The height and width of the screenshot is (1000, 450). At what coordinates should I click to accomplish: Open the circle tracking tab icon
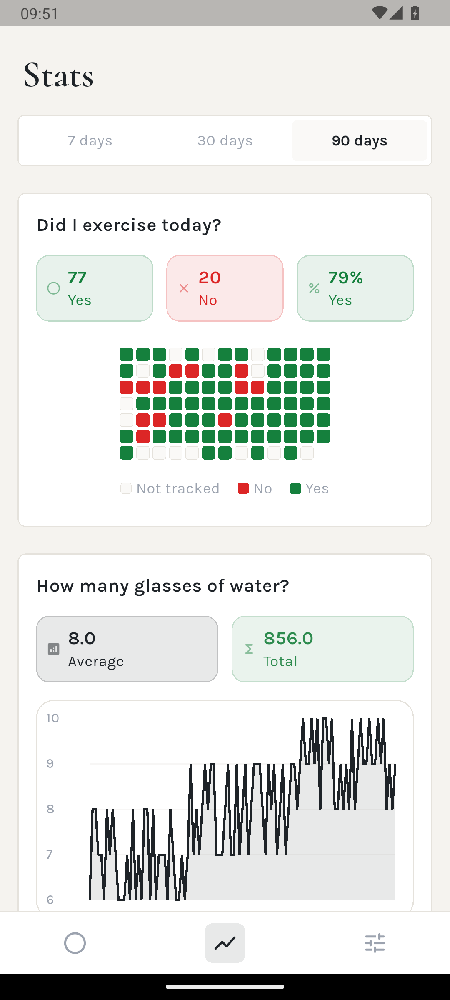tap(75, 943)
